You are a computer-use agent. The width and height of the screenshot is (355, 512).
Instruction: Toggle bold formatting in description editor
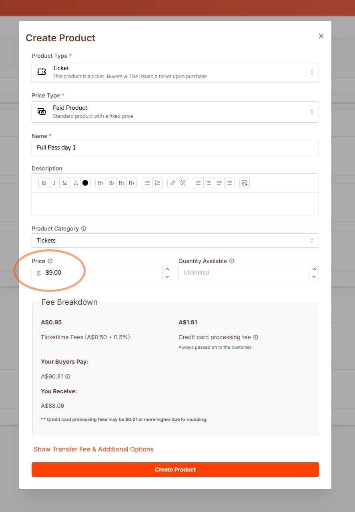44,183
